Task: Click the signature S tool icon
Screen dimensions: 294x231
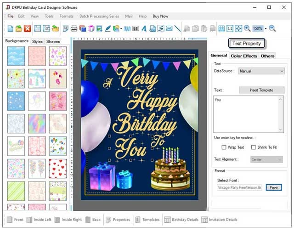Action: tap(161, 28)
